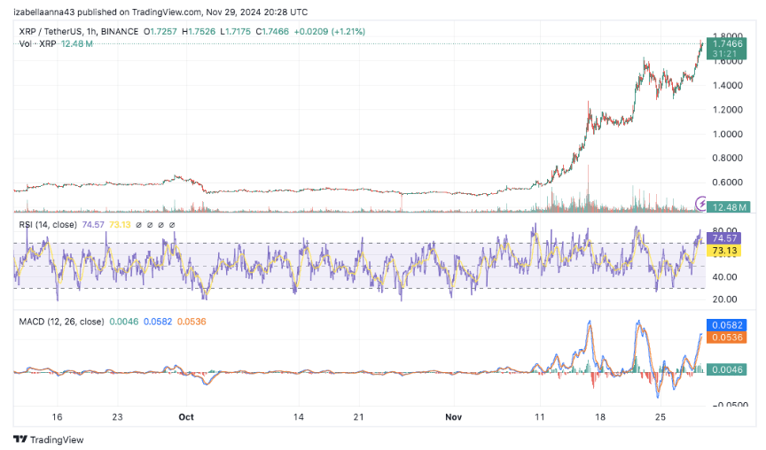766x450 pixels.
Task: Open the XRP / TetherUS symbol legend
Action: point(78,31)
